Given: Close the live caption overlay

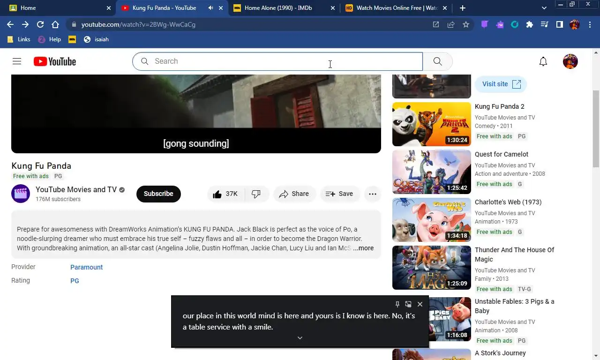Looking at the screenshot, I should (x=420, y=304).
